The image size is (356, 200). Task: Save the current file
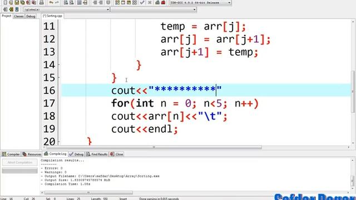tap(17, 2)
